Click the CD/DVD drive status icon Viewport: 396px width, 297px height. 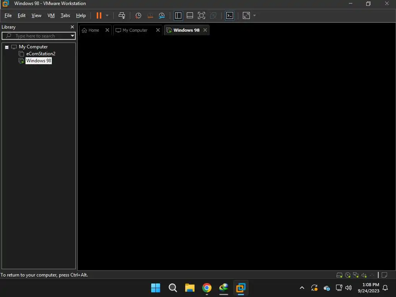pos(348,275)
